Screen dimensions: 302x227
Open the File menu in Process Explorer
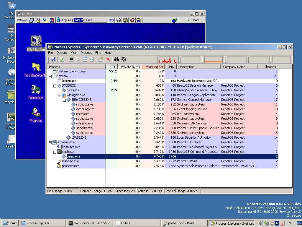point(50,53)
